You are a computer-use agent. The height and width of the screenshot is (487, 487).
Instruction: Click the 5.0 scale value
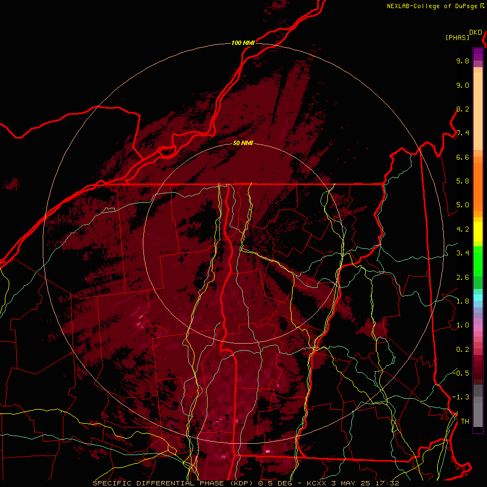(463, 205)
